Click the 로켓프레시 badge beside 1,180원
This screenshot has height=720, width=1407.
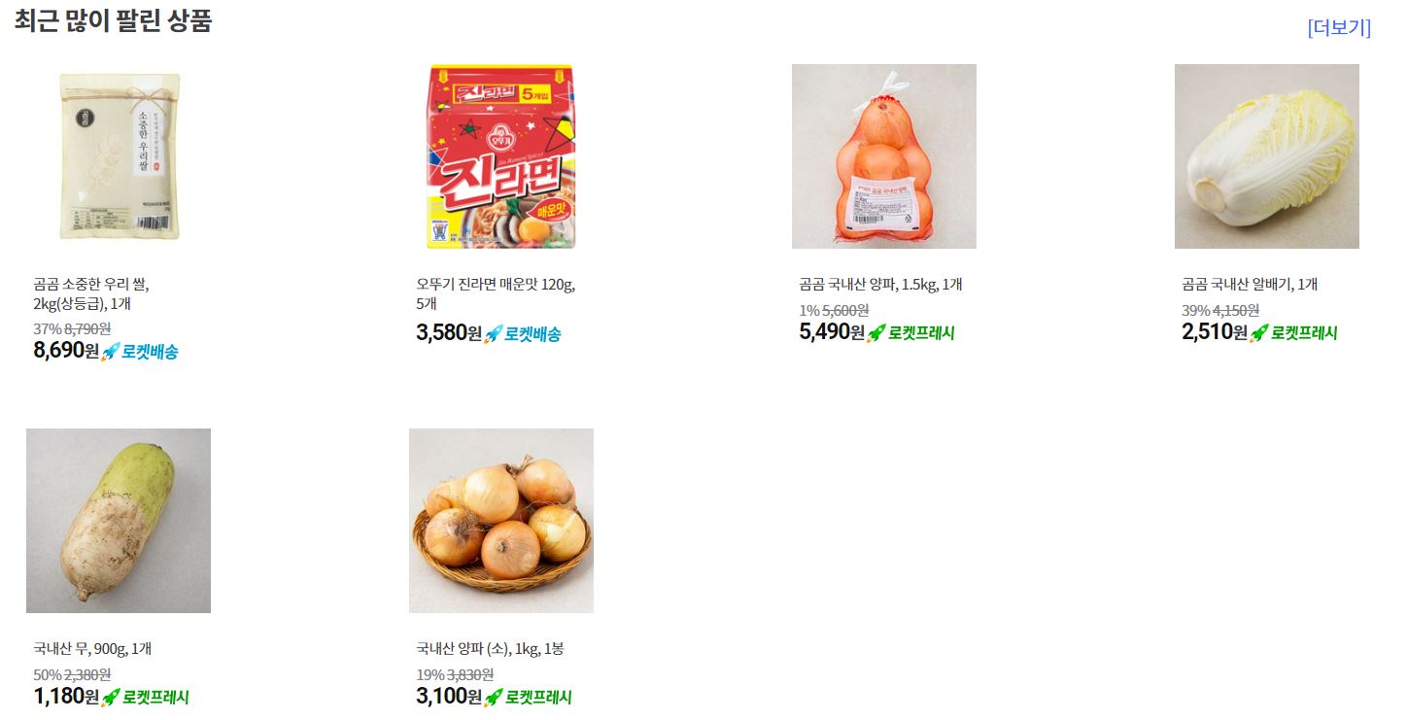pyautogui.click(x=145, y=698)
